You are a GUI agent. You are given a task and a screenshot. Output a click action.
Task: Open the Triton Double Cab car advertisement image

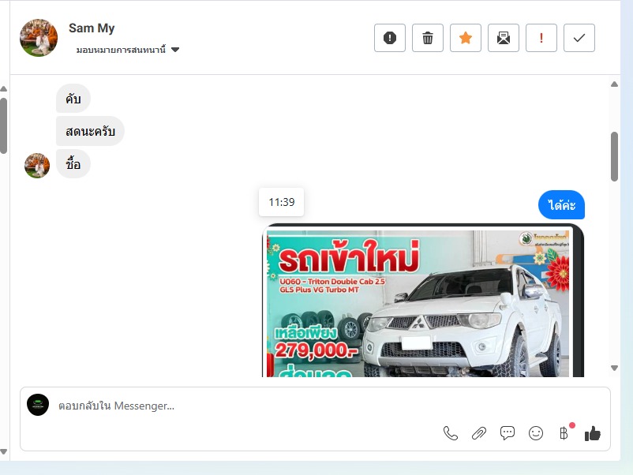(x=423, y=301)
